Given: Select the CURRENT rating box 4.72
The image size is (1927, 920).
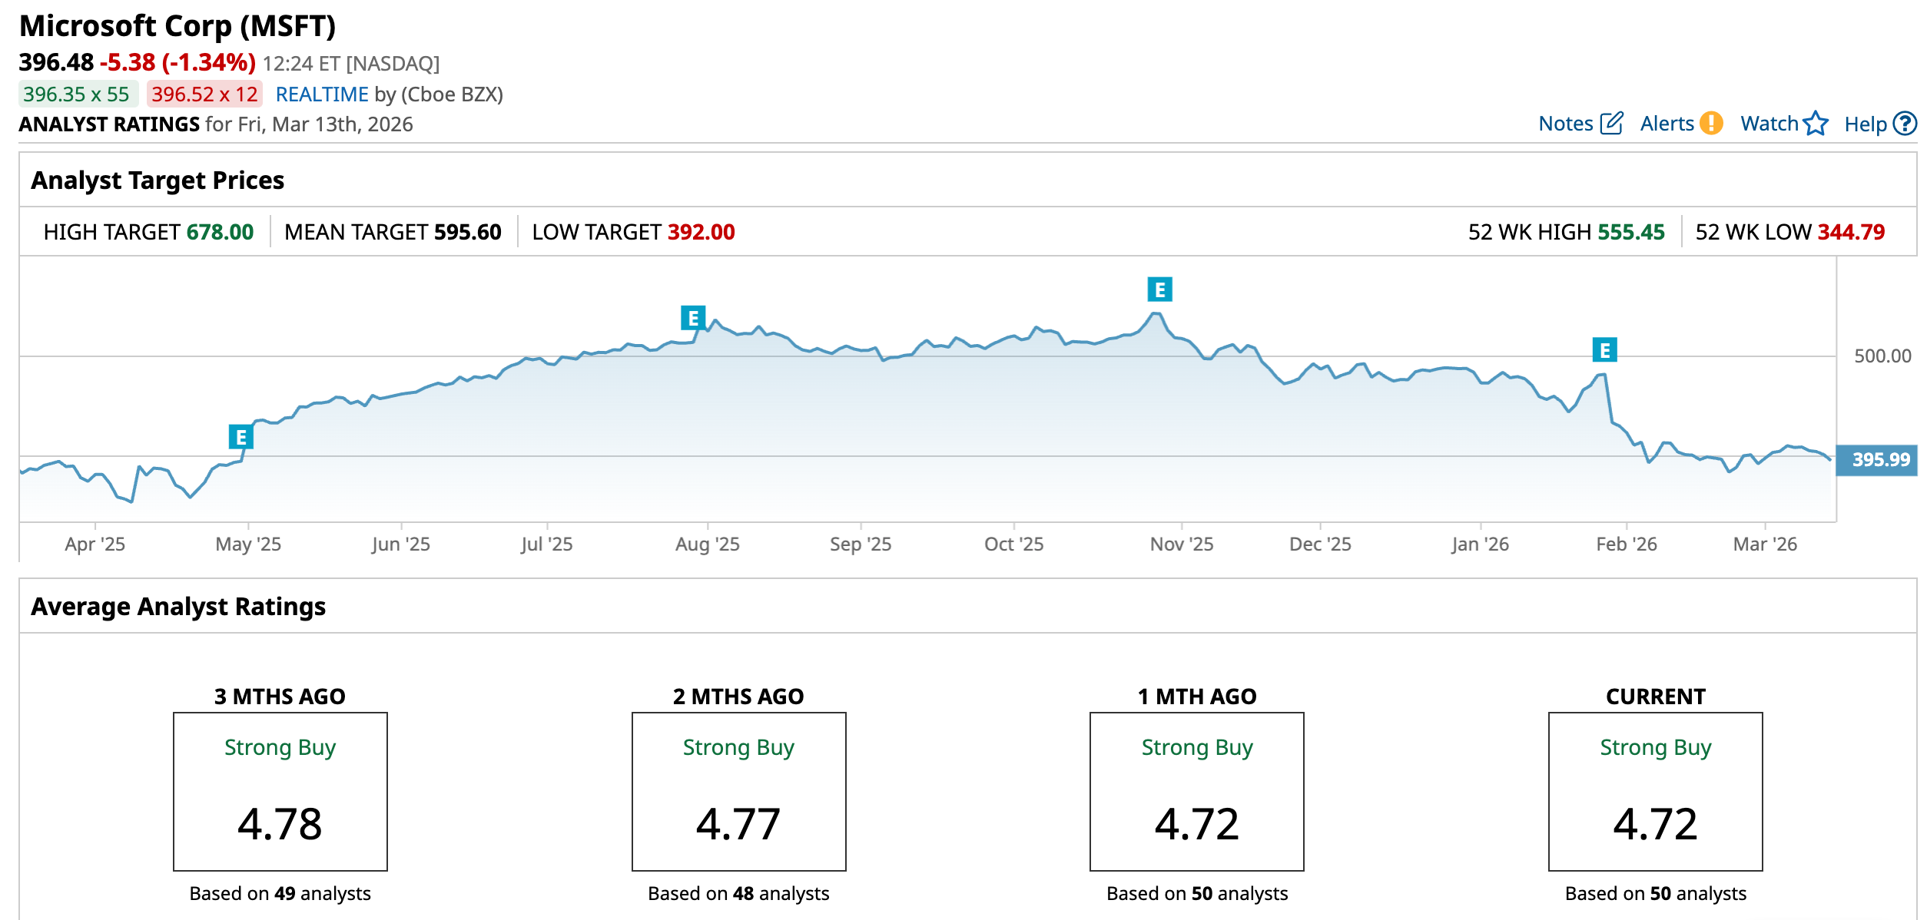Looking at the screenshot, I should point(1655,791).
